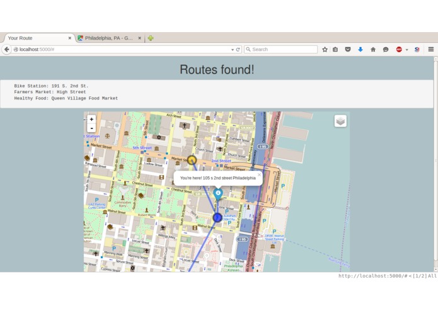Expand the Adblock Plus dropdown arrow
Image resolution: width=438 pixels, height=311 pixels.
(406, 50)
